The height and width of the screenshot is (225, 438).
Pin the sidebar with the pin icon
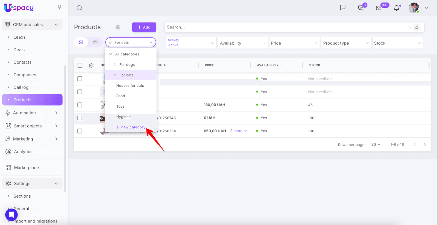59,7
